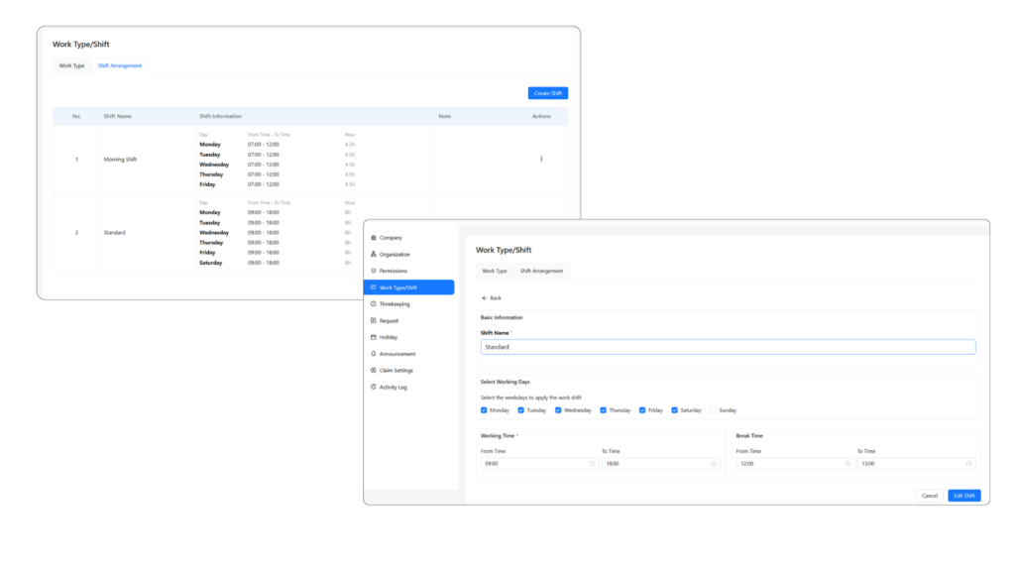Click the Shift Name input field
The image size is (1015, 571).
point(728,347)
